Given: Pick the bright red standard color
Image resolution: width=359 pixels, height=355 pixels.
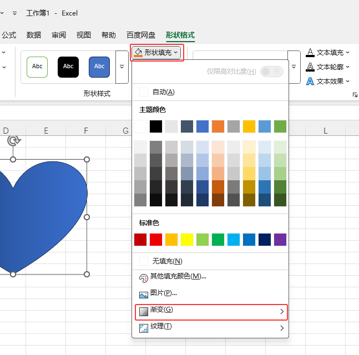Looking at the screenshot, I should coord(156,240).
